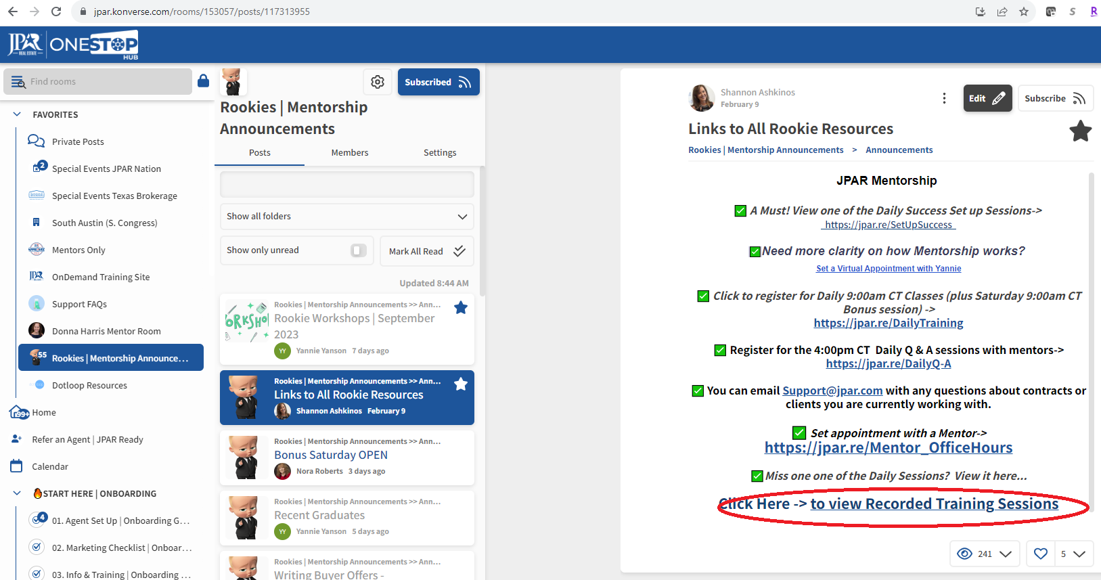This screenshot has height=580, width=1101.
Task: Click the Support FAQs avatar icon
Action: pyautogui.click(x=37, y=303)
